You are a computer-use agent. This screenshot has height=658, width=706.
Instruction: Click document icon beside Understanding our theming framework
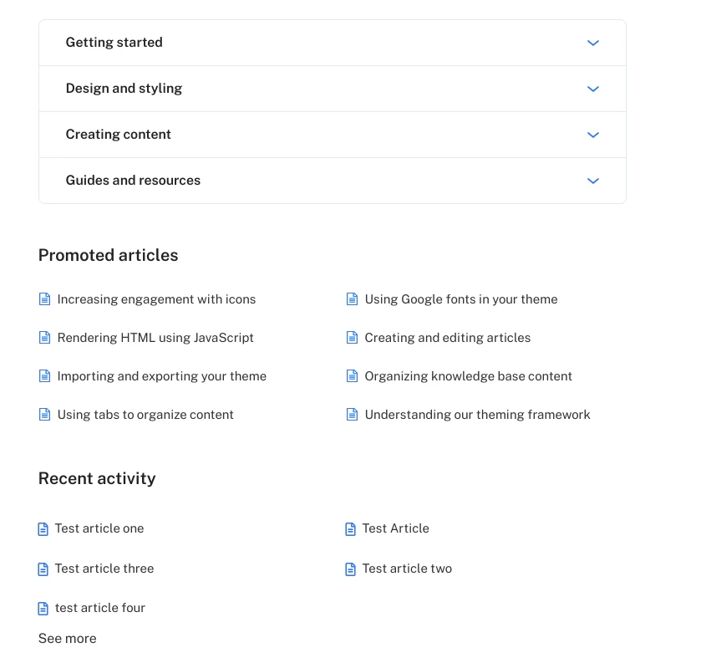pos(352,414)
